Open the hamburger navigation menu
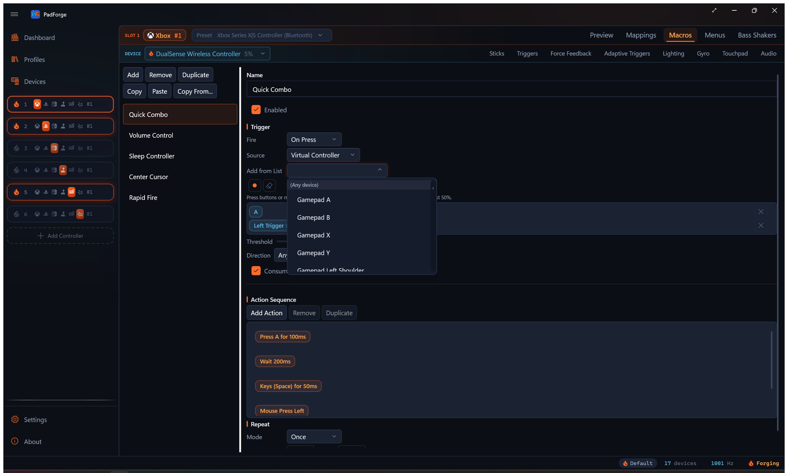Screen dimensions: 788x473 point(14,14)
